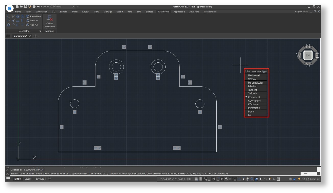
Task: Click the Print icon in quick access toolbar
Action: tap(34, 6)
